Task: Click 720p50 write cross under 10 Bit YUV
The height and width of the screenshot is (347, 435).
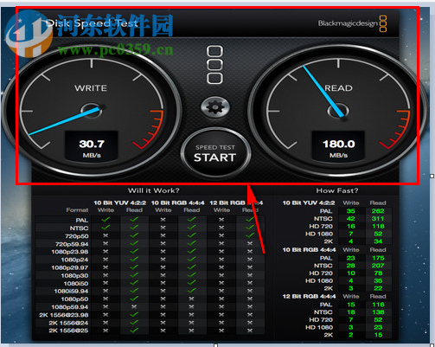Action: [x=106, y=235]
